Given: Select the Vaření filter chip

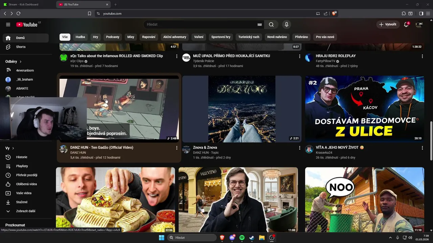Looking at the screenshot, I should (199, 37).
